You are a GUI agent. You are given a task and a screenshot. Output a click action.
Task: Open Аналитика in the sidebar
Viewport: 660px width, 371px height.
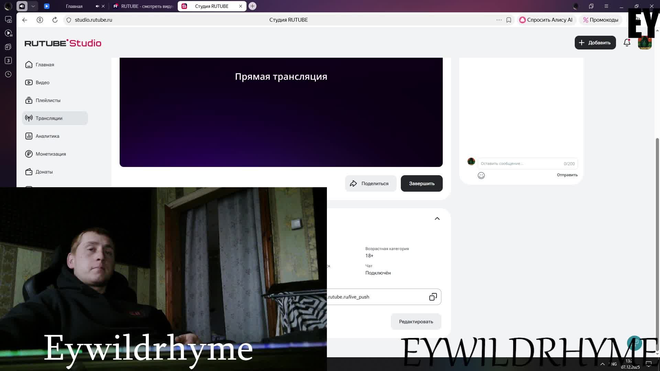coord(47,136)
